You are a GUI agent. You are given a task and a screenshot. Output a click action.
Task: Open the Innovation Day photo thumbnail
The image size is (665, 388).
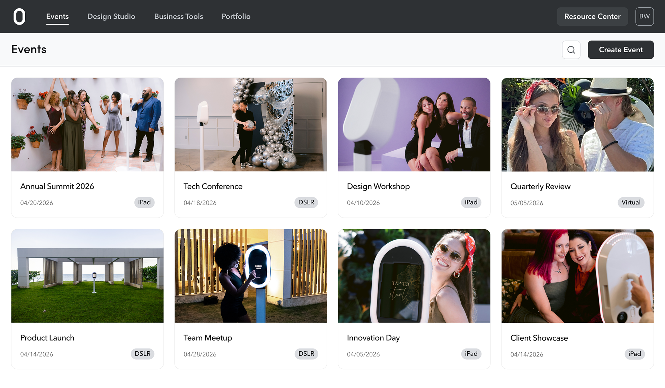[414, 276]
